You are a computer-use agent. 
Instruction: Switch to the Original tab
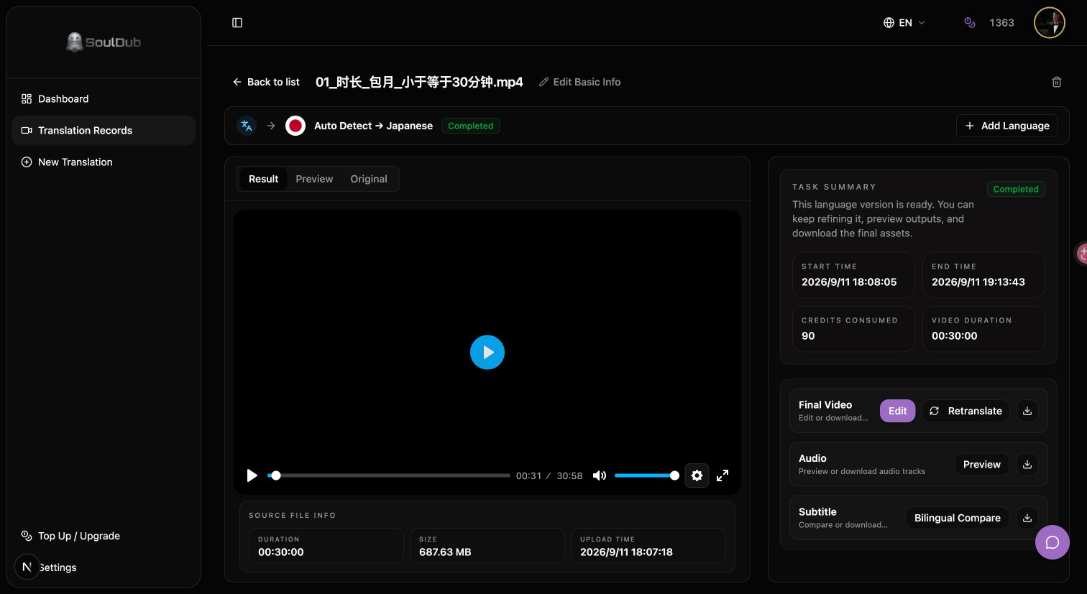tap(369, 179)
